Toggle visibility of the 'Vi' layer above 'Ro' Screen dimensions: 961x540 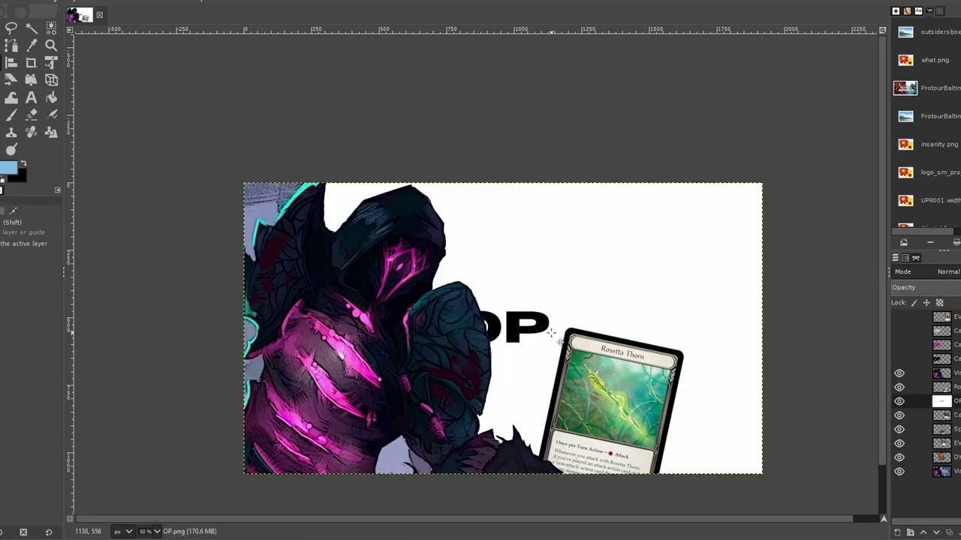[x=899, y=373]
